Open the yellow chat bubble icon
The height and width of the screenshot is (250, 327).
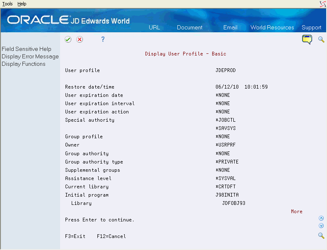307,40
